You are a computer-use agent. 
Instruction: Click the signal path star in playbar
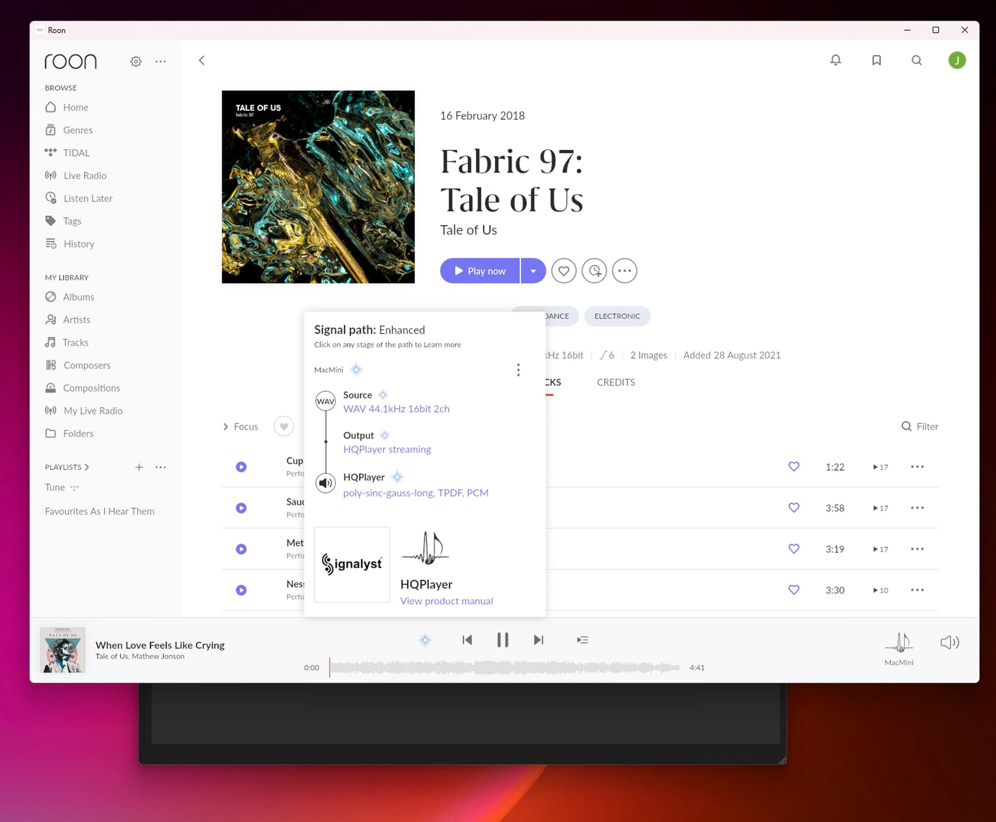[x=425, y=640]
